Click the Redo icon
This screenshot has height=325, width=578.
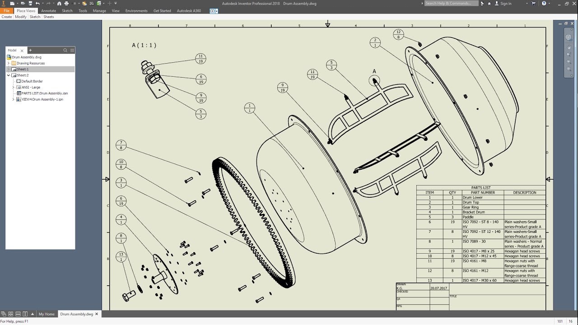(x=48, y=4)
